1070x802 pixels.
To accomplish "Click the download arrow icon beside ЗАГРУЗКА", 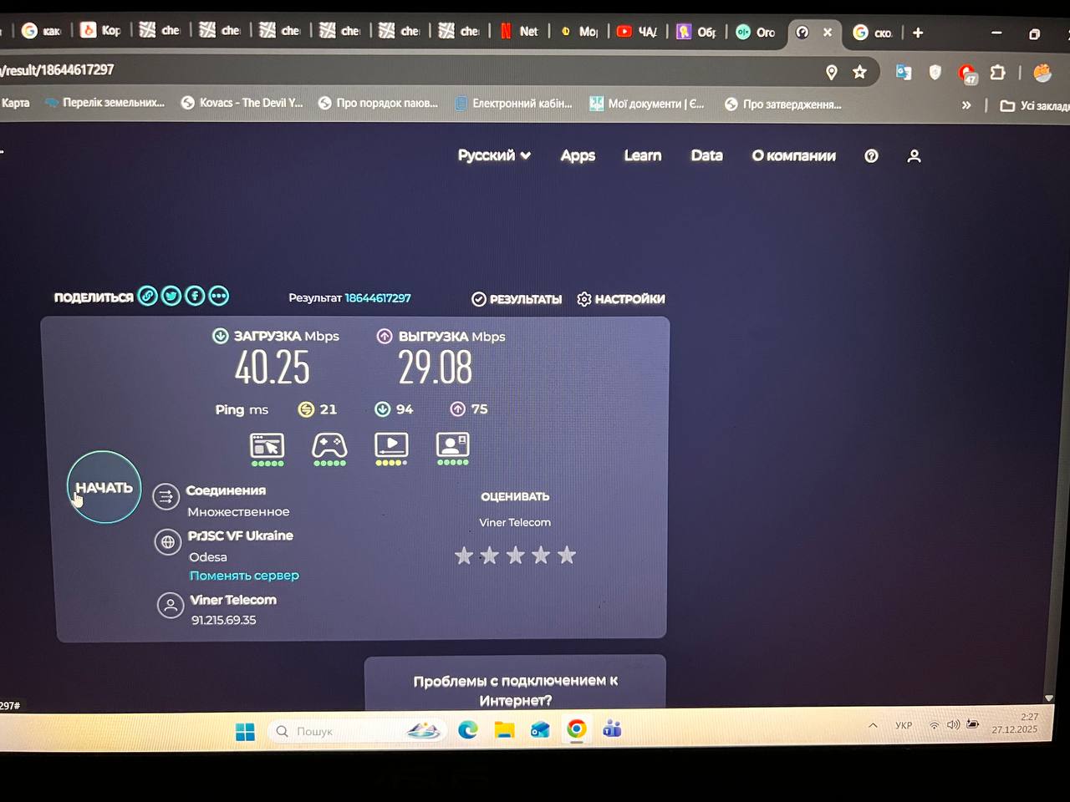I will [x=221, y=336].
